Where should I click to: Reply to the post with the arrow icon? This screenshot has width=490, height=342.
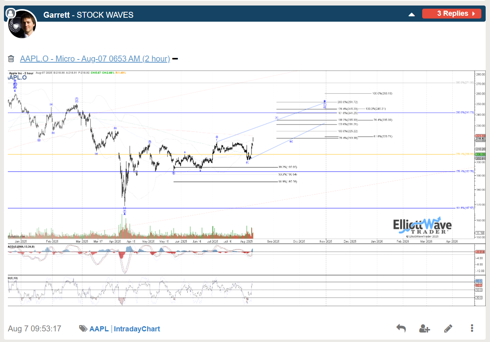coord(401,328)
